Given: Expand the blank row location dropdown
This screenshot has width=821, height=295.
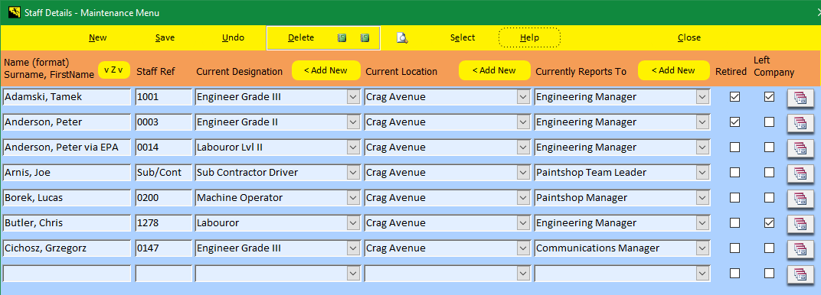Looking at the screenshot, I should point(524,273).
